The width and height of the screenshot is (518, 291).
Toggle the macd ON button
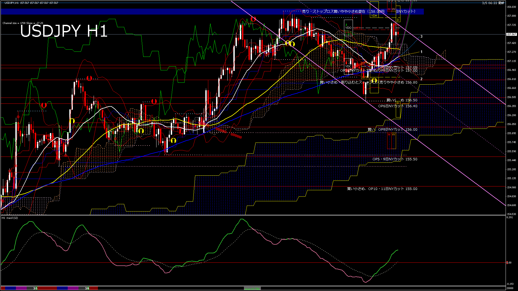point(252,289)
